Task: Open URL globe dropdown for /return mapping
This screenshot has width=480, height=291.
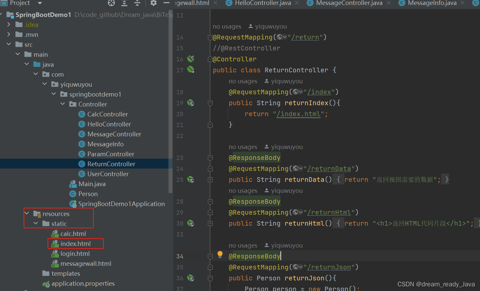Action: point(282,37)
